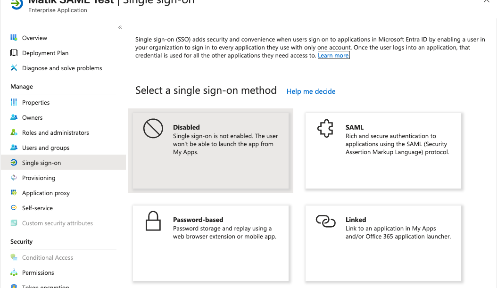Image resolution: width=497 pixels, height=288 pixels.
Task: Click the Diagnose and solve problems icon
Action: click(14, 68)
